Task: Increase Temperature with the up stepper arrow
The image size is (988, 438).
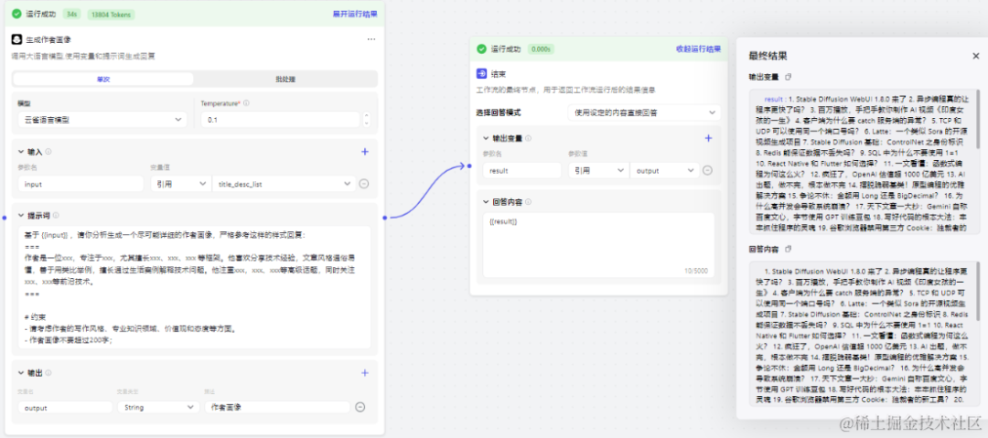Action: tap(368, 115)
